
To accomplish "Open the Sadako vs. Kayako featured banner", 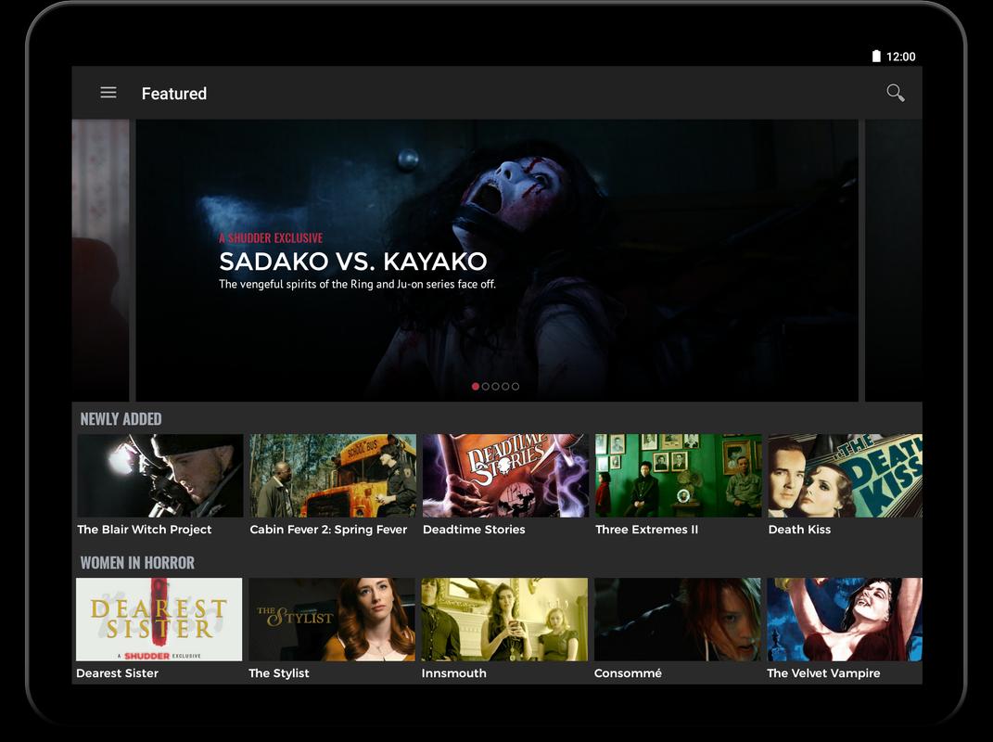I will tap(497, 260).
